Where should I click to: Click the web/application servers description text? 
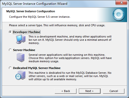(x=70, y=58)
